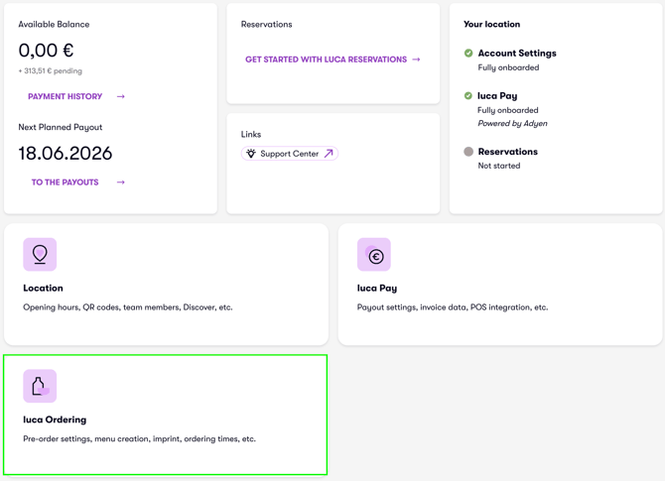
Task: Click the luca Ordering bottle icon
Action: 40,386
